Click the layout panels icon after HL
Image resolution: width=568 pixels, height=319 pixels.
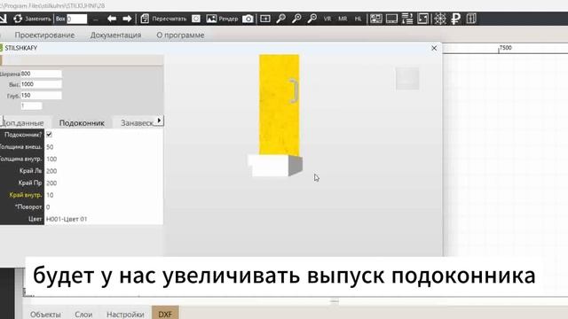pyautogui.click(x=376, y=19)
